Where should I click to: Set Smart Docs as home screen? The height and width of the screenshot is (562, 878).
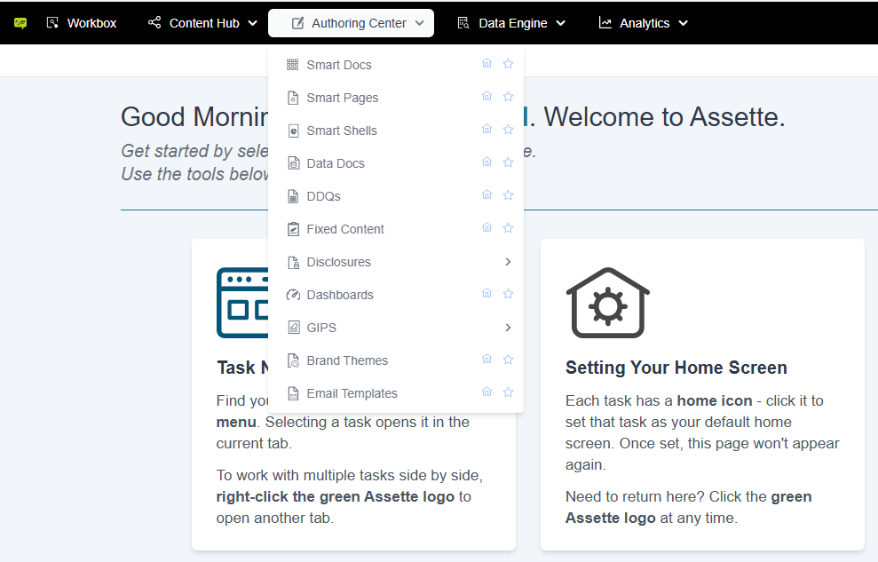pyautogui.click(x=486, y=63)
